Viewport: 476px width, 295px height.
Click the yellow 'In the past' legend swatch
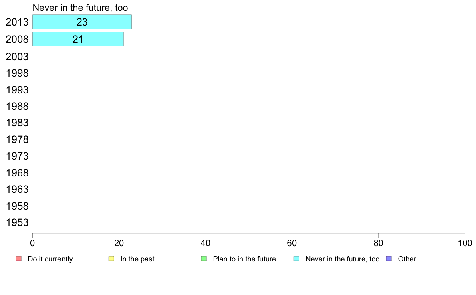[x=111, y=259]
